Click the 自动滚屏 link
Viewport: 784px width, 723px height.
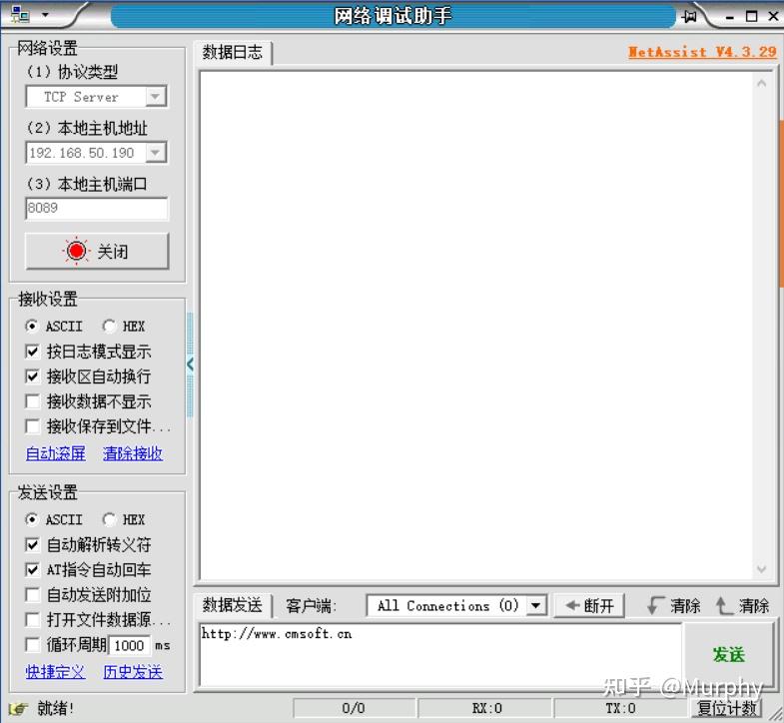(x=56, y=453)
